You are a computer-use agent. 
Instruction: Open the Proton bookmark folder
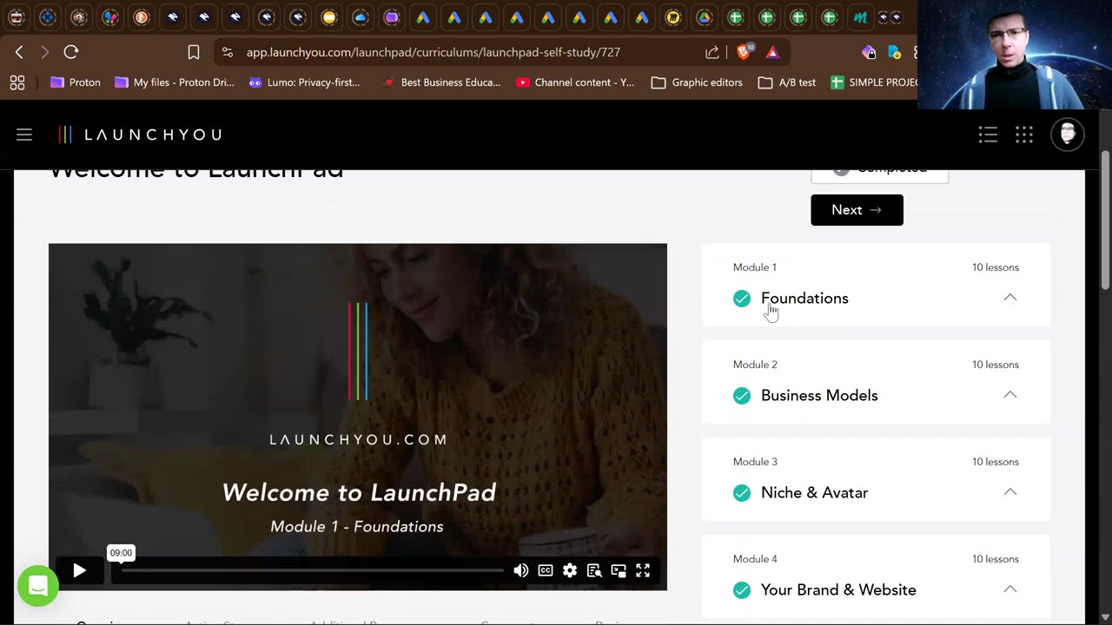coord(75,82)
